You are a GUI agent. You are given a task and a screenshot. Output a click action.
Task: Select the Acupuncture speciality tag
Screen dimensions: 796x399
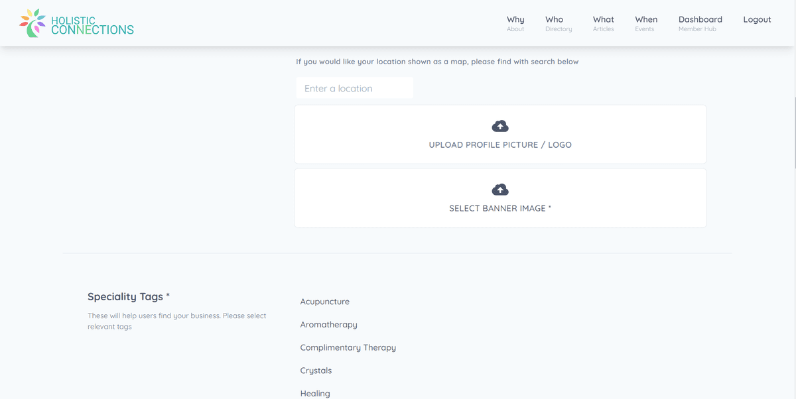pyautogui.click(x=324, y=302)
